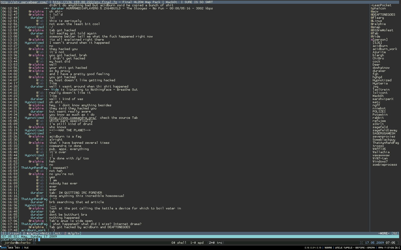Click the 06:15:57 ThatAynRandFag 'waaaaat?' message

click(x=60, y=168)
